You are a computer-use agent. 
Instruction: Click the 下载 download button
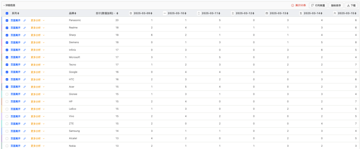(x=351, y=5)
